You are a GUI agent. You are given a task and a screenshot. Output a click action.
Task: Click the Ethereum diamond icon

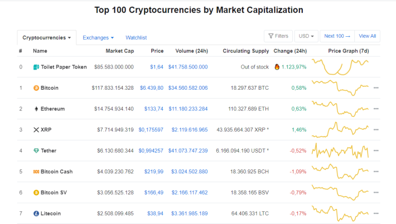36,109
